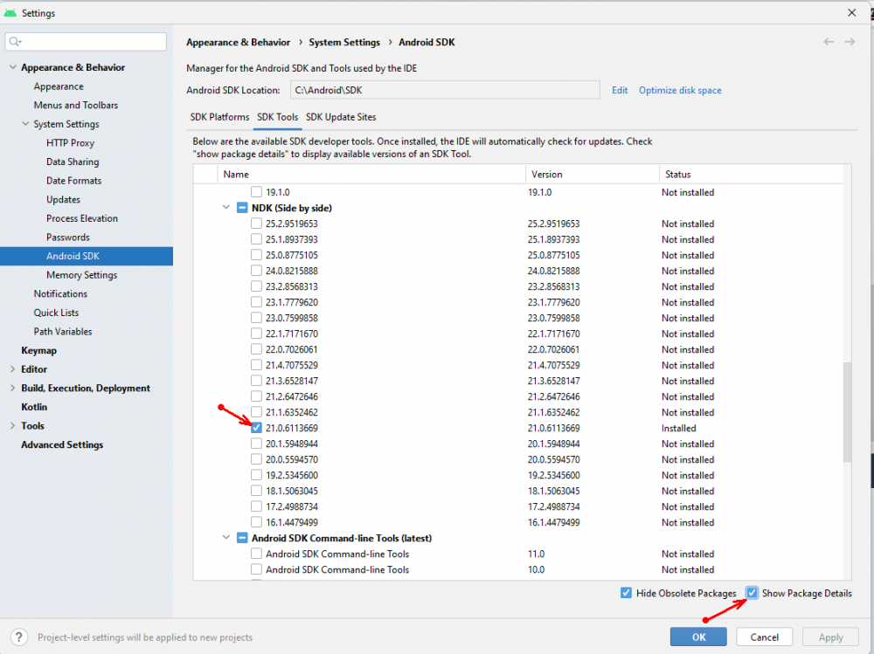Collapse Appearance & Behavior section

coord(13,67)
